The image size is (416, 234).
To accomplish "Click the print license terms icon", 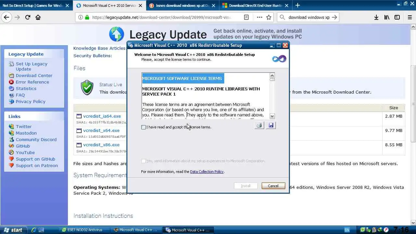I will tap(259, 125).
